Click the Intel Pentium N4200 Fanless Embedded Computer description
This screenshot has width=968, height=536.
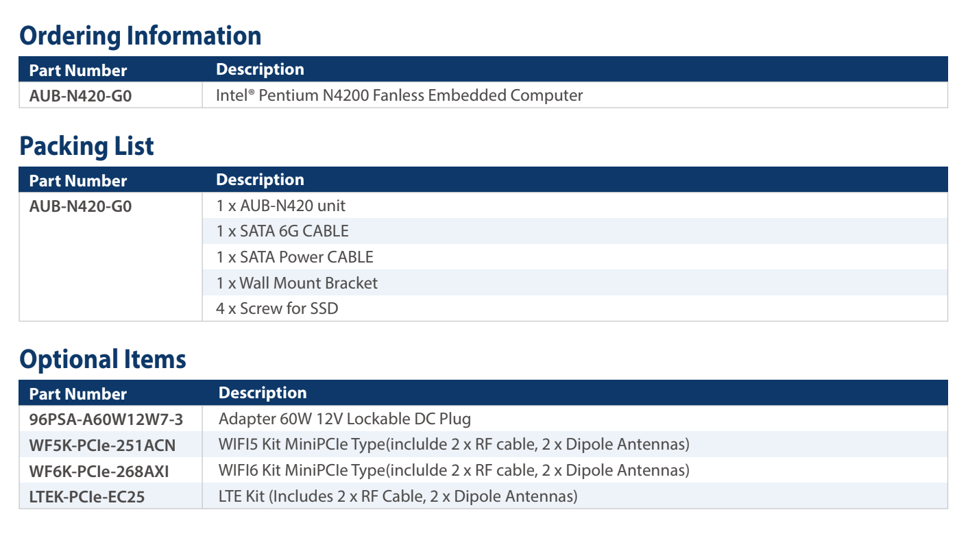pos(399,95)
